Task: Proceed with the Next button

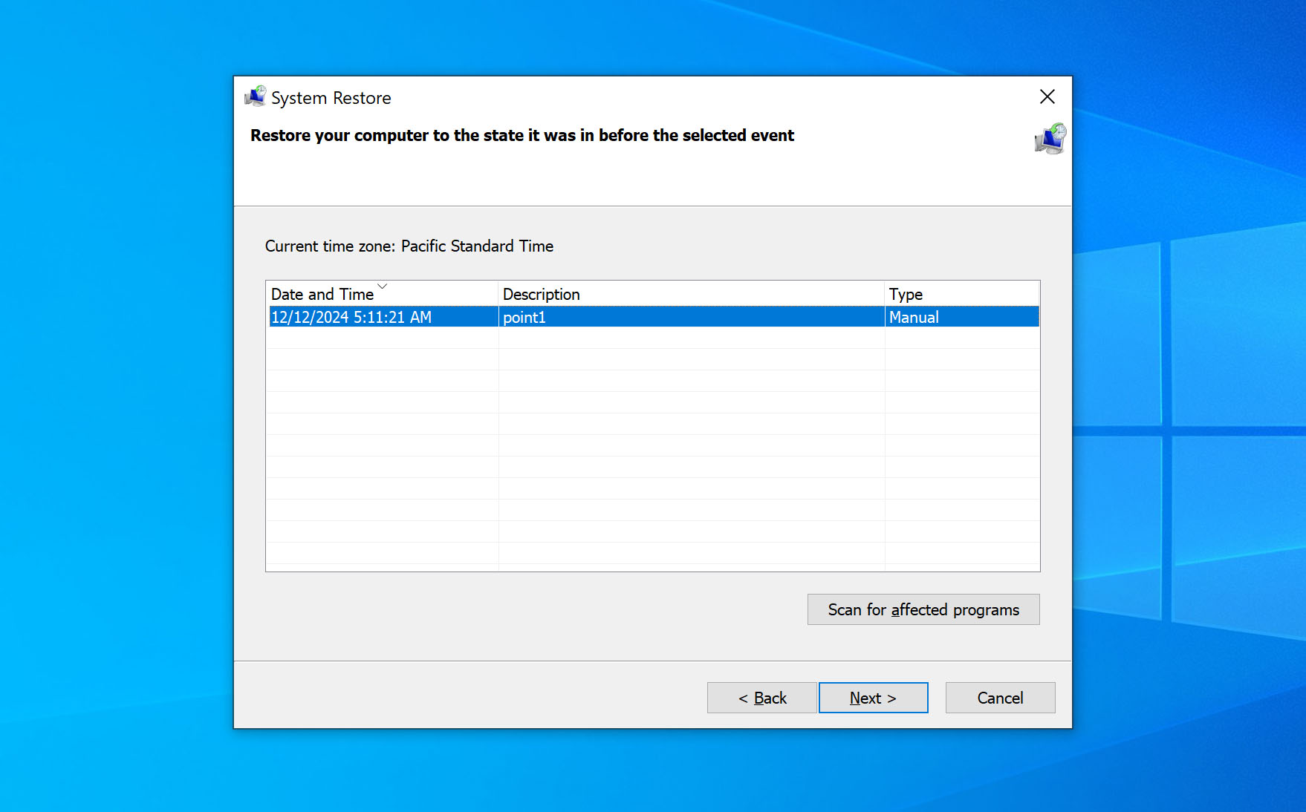Action: pos(873,698)
